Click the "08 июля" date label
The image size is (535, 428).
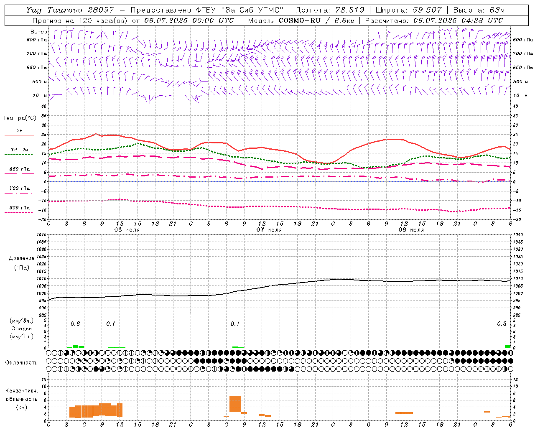[x=411, y=230]
